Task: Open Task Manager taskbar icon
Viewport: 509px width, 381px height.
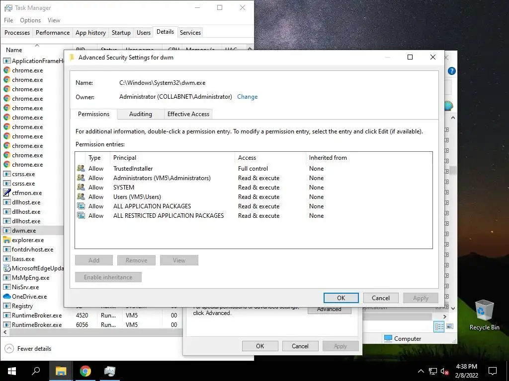Action: (x=110, y=371)
